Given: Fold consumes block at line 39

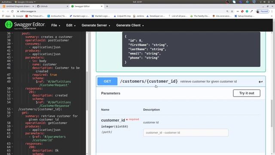Looking at the screenshot, I should (x=12, y=43).
